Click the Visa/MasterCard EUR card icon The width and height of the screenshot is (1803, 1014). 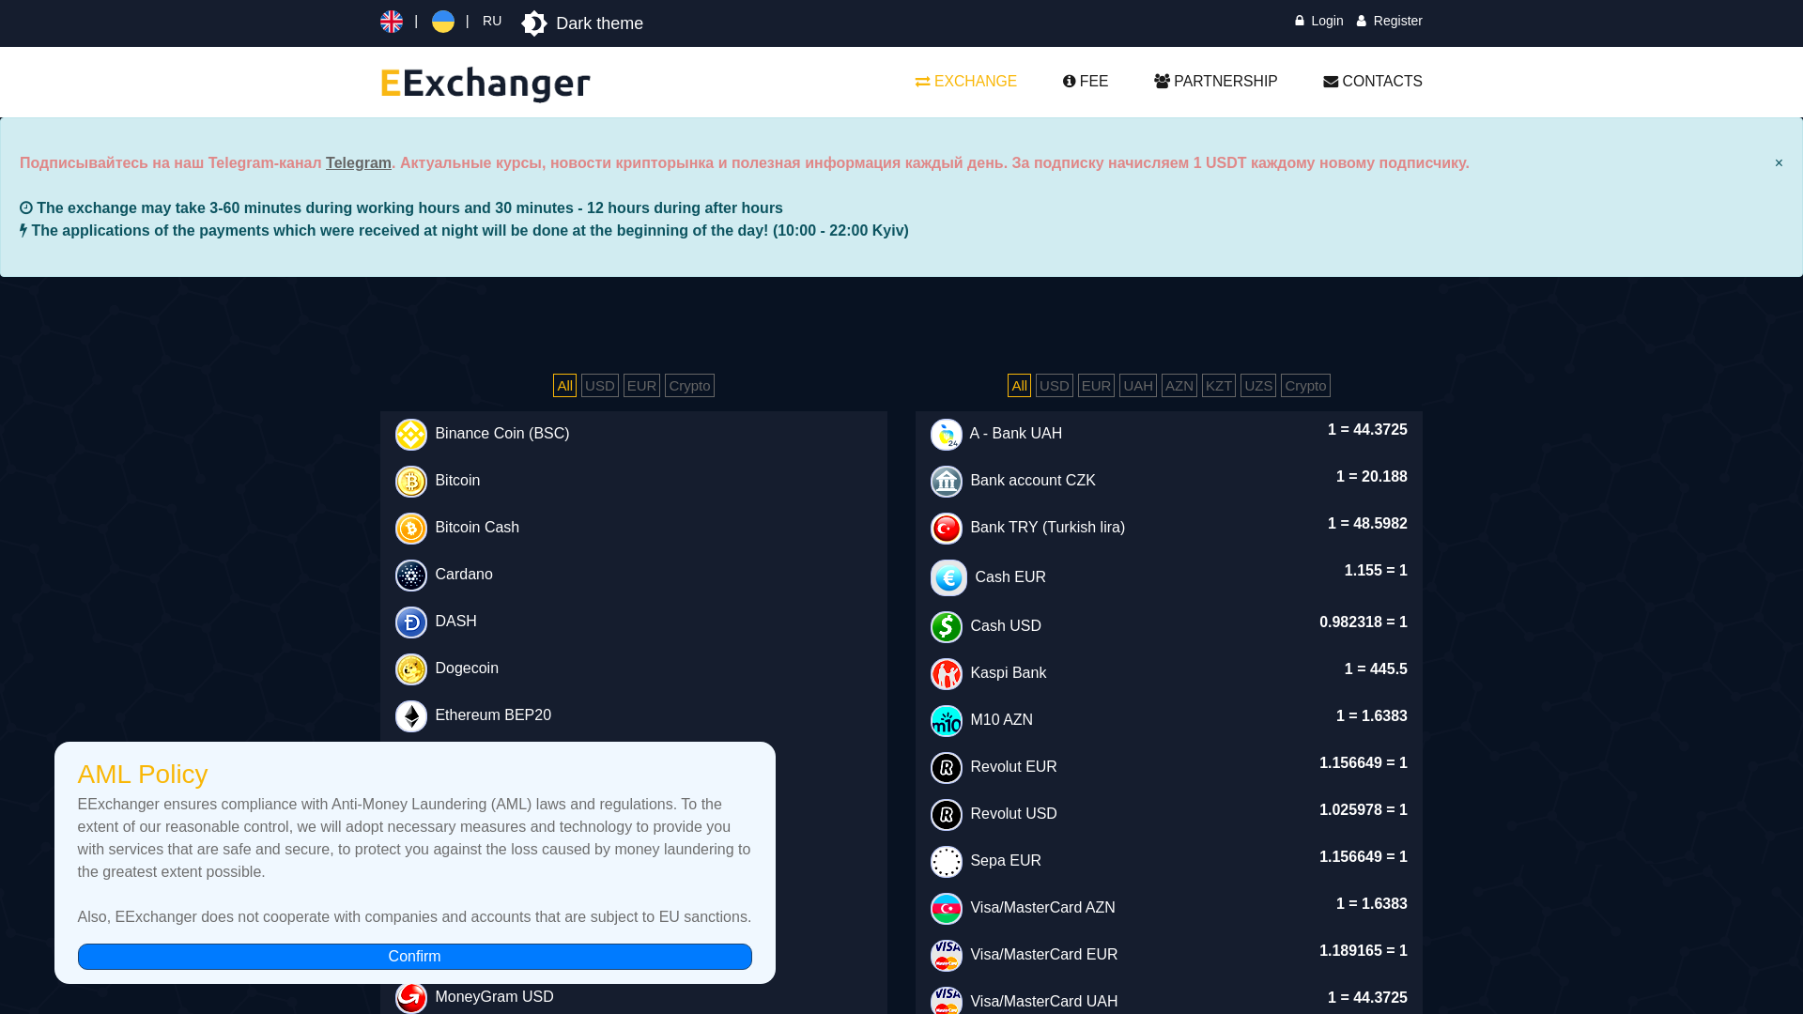[x=947, y=956]
